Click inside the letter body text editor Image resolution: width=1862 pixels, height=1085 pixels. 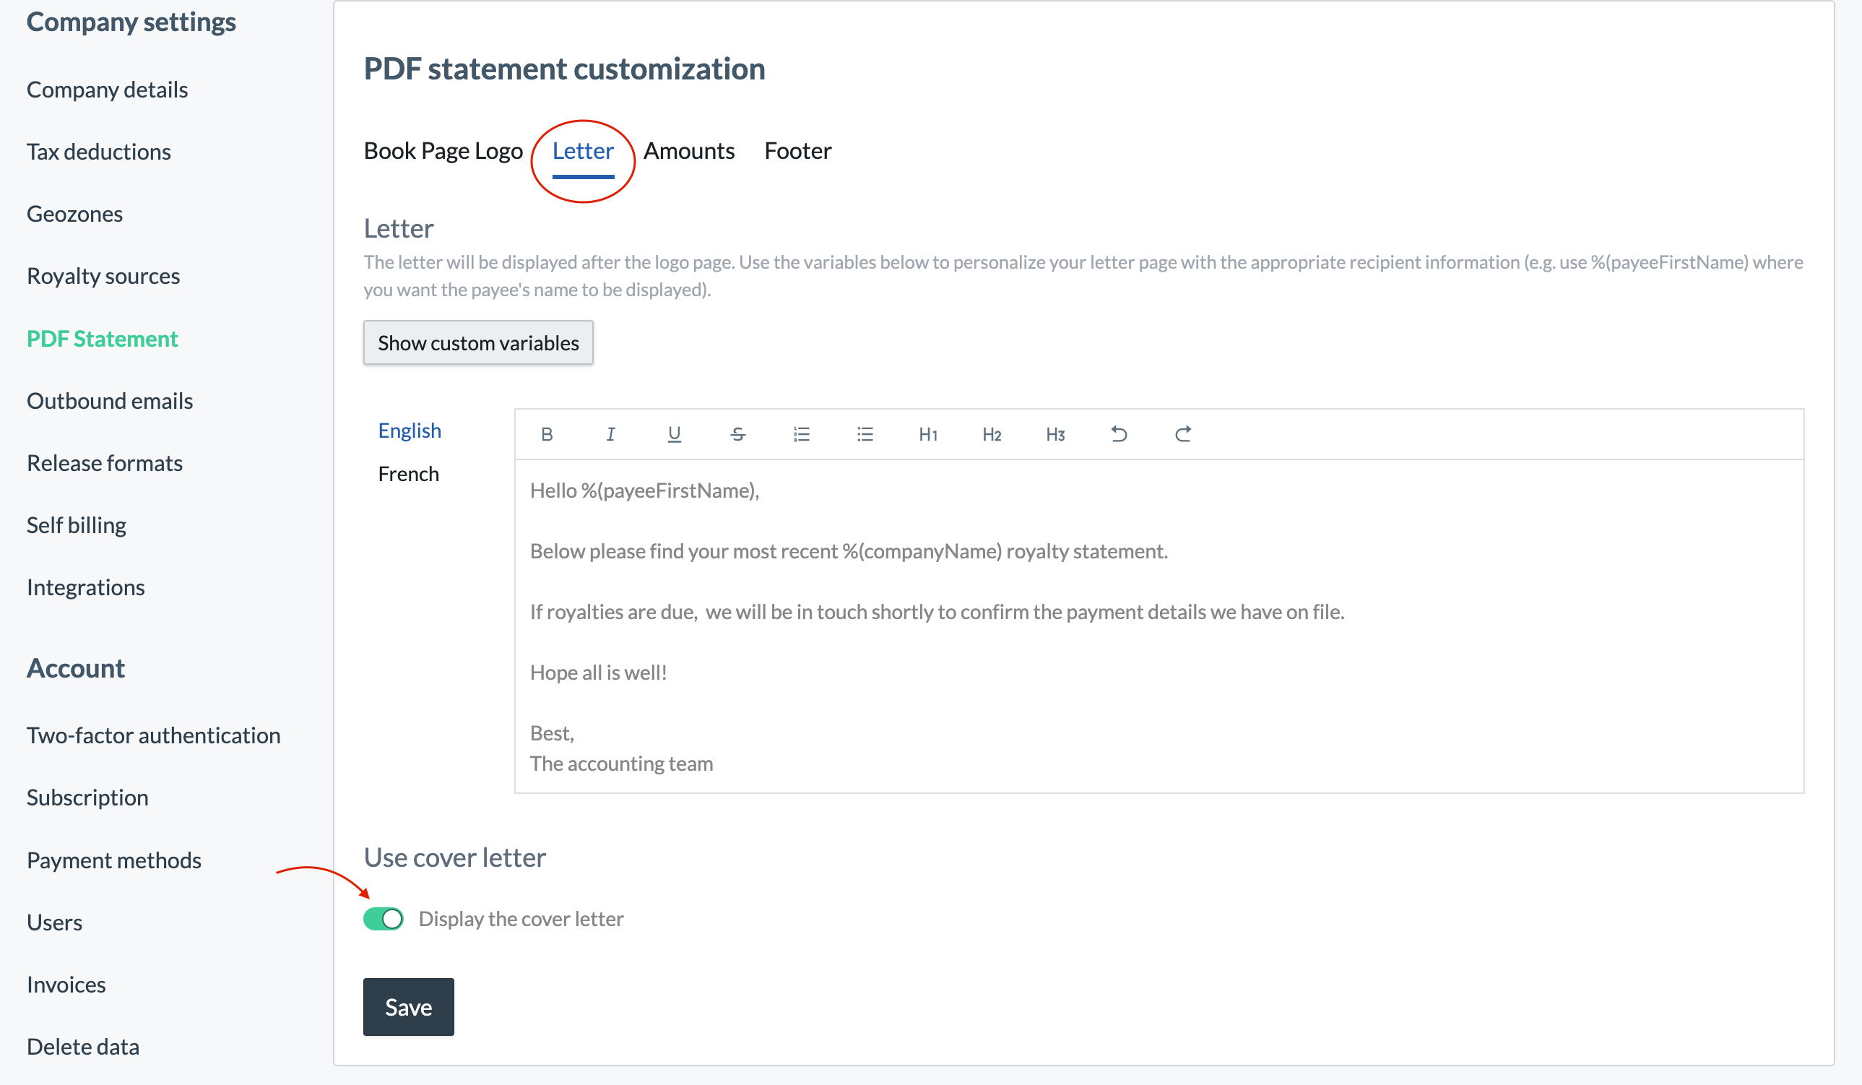(x=1159, y=626)
